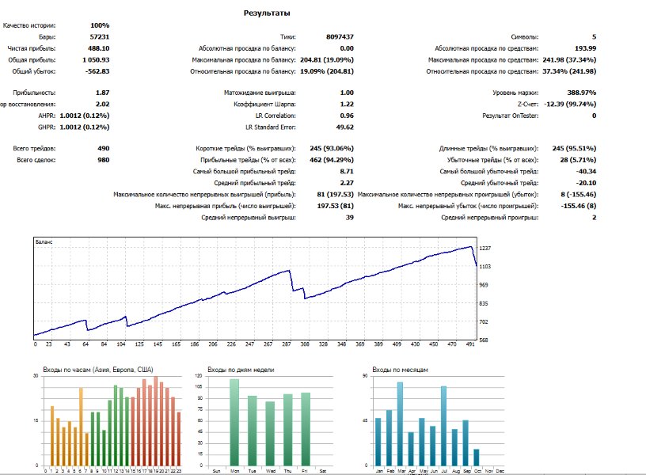The image size is (646, 475).
Task: Click the balance curve drop near trade 287
Action: coord(291,281)
